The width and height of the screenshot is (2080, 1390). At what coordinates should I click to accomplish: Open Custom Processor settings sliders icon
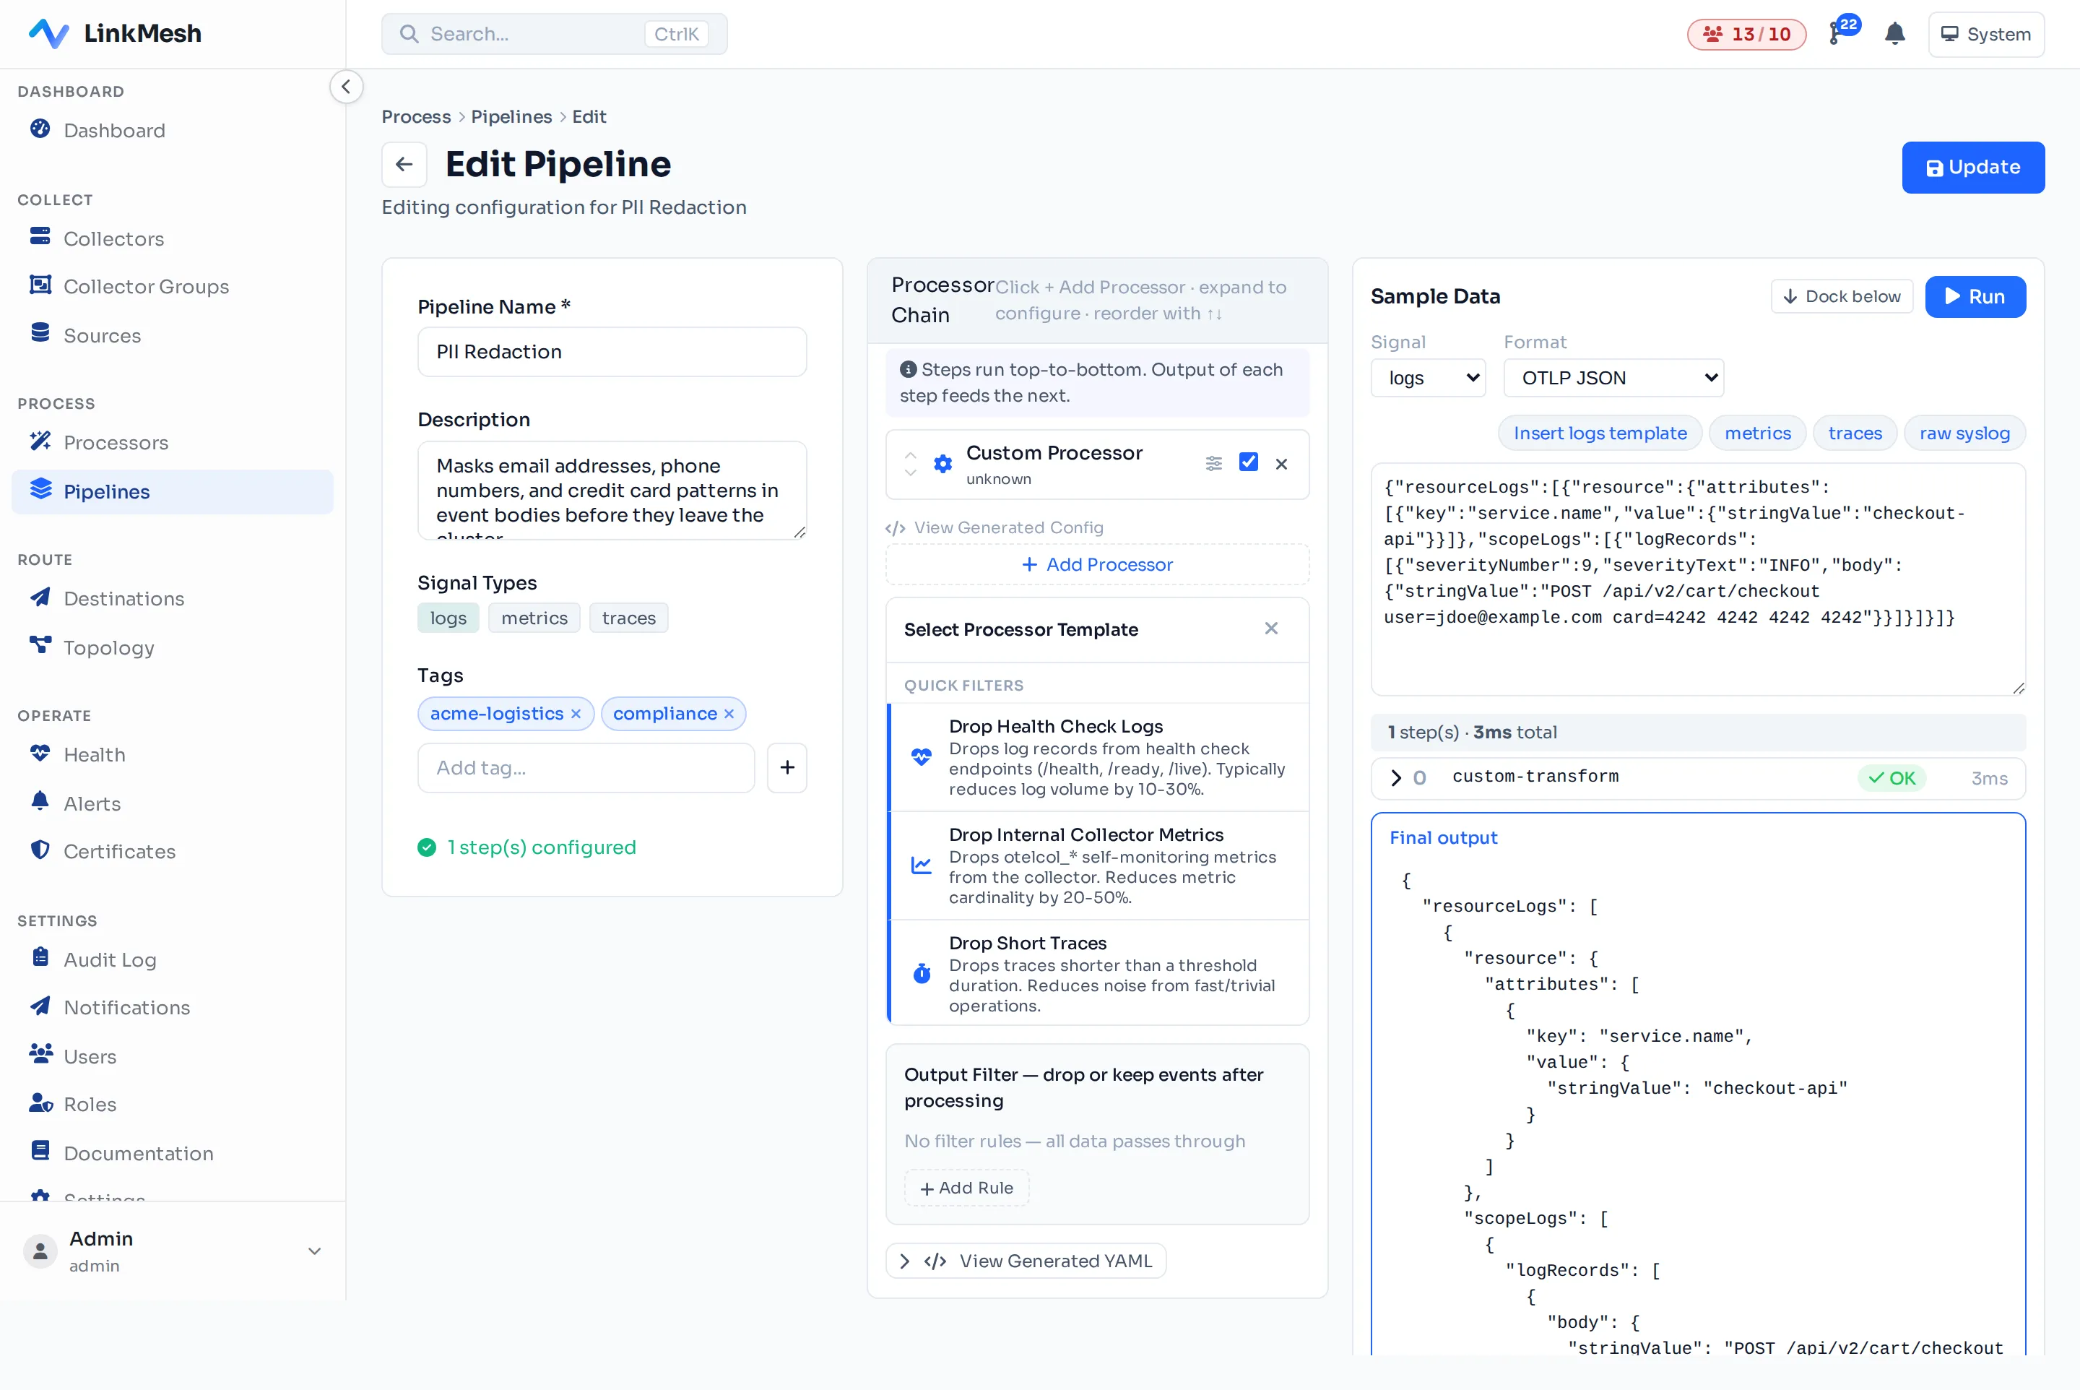(1213, 463)
